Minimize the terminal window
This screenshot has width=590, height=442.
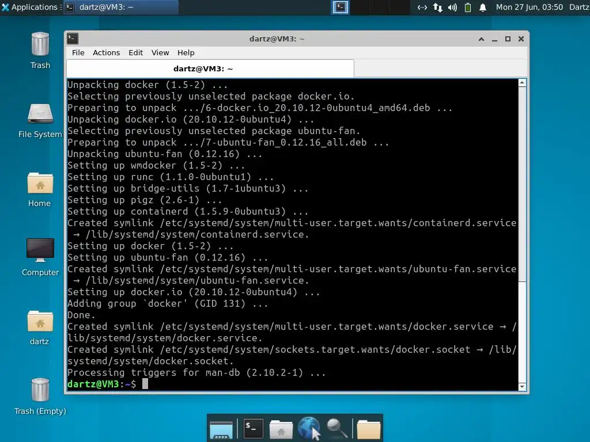coord(494,39)
